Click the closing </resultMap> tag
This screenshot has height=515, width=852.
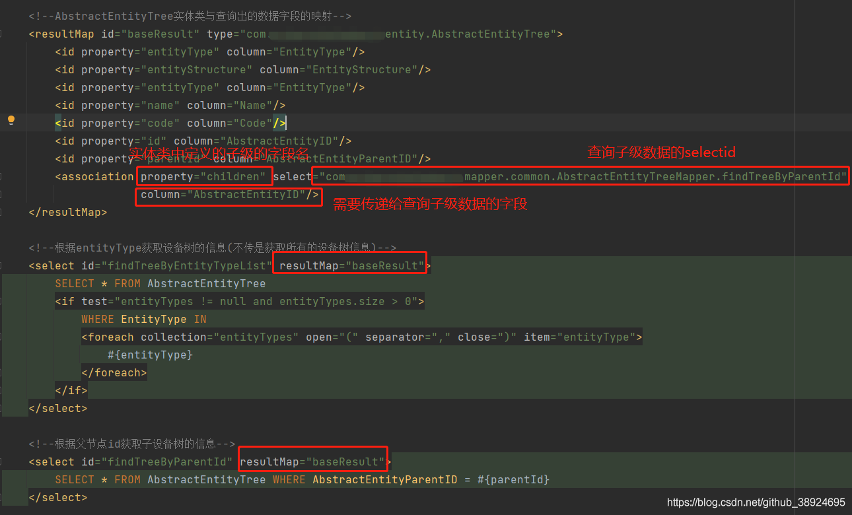pyautogui.click(x=68, y=212)
